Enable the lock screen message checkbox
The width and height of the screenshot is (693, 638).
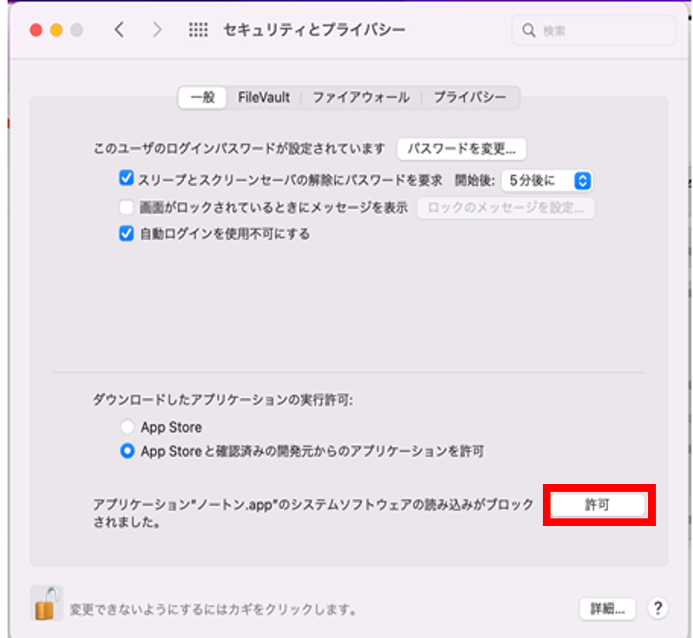126,207
